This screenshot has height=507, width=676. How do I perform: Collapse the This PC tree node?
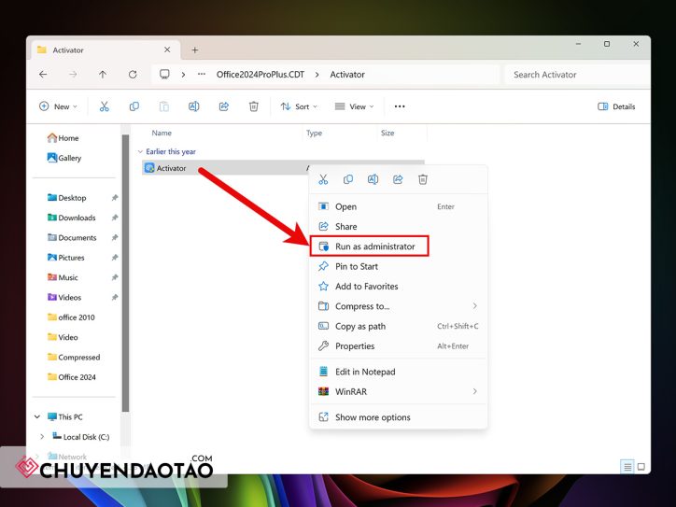click(x=37, y=416)
